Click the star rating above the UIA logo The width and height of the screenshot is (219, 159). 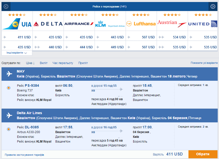[x=17, y=15]
